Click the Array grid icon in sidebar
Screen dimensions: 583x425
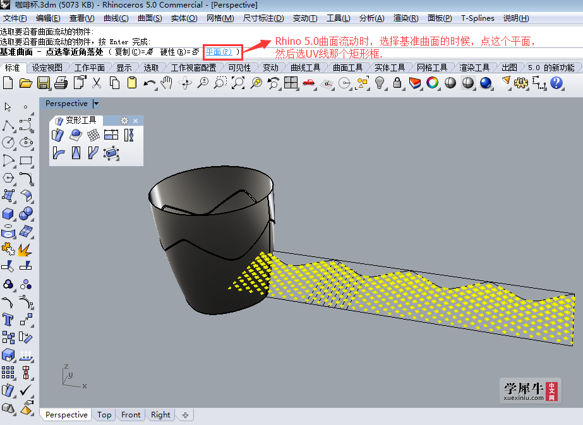tap(8, 372)
